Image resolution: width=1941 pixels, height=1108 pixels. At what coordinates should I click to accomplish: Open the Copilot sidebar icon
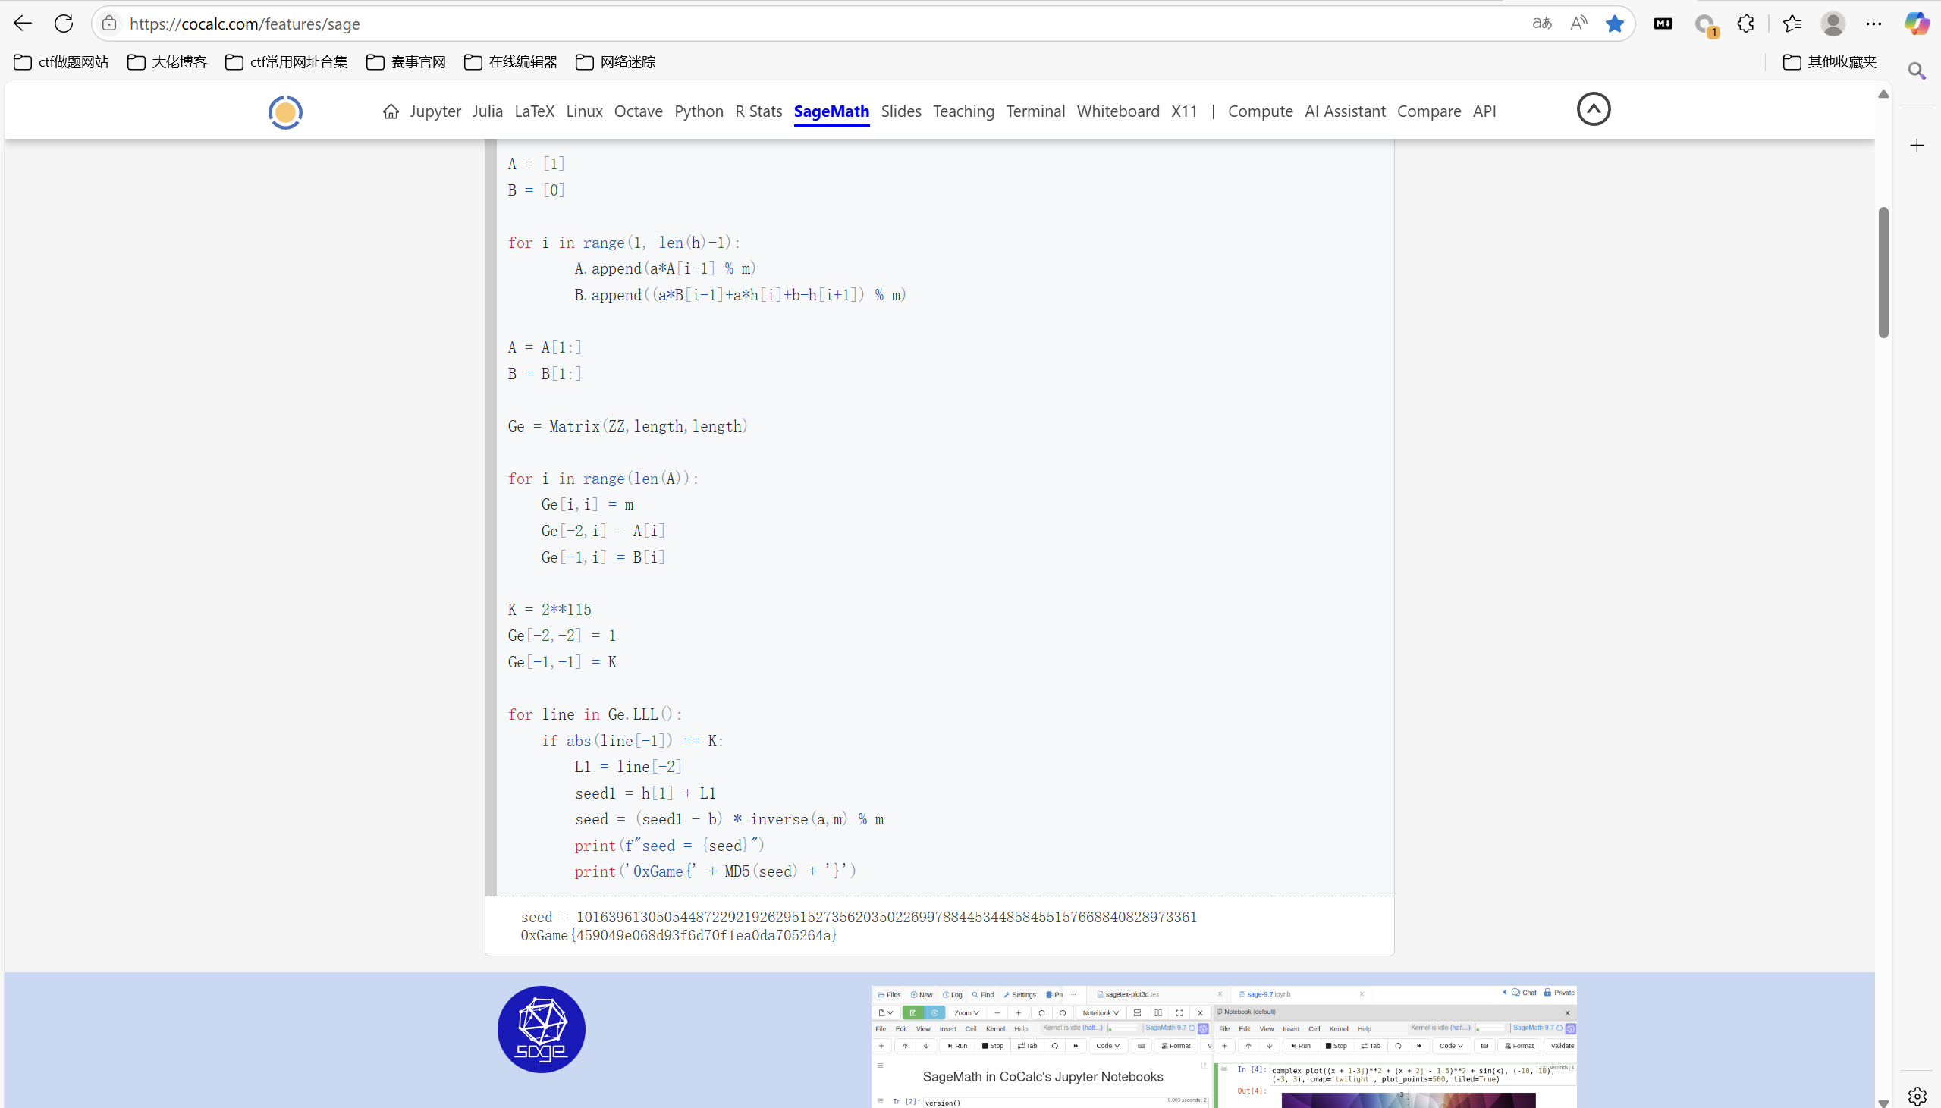(1917, 24)
